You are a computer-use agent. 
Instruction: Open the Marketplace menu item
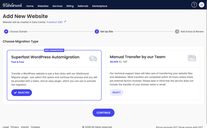100,6
